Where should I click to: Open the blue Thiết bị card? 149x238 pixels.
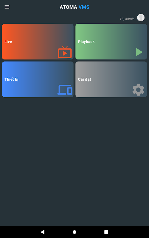click(38, 79)
